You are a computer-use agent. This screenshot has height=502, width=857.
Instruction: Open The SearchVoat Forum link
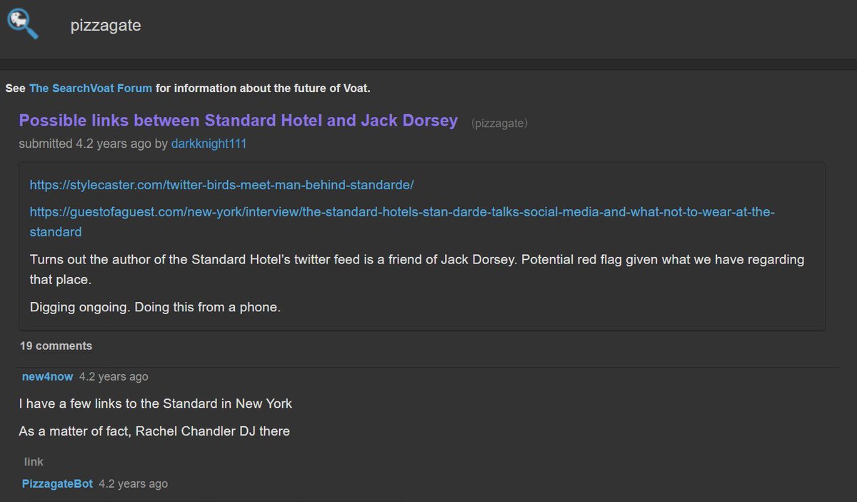point(91,89)
